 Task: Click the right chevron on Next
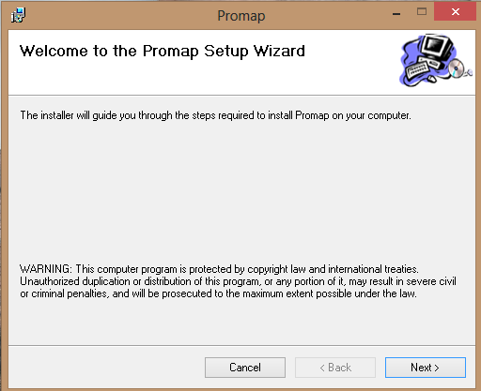(437, 368)
